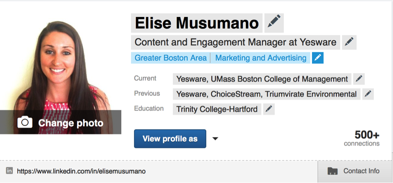Click the LinkedIn logo icon beside profile URL
The image size is (393, 183).
(9, 171)
